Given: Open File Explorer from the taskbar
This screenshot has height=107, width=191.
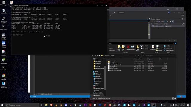Looking at the screenshot, I should coord(47,105).
